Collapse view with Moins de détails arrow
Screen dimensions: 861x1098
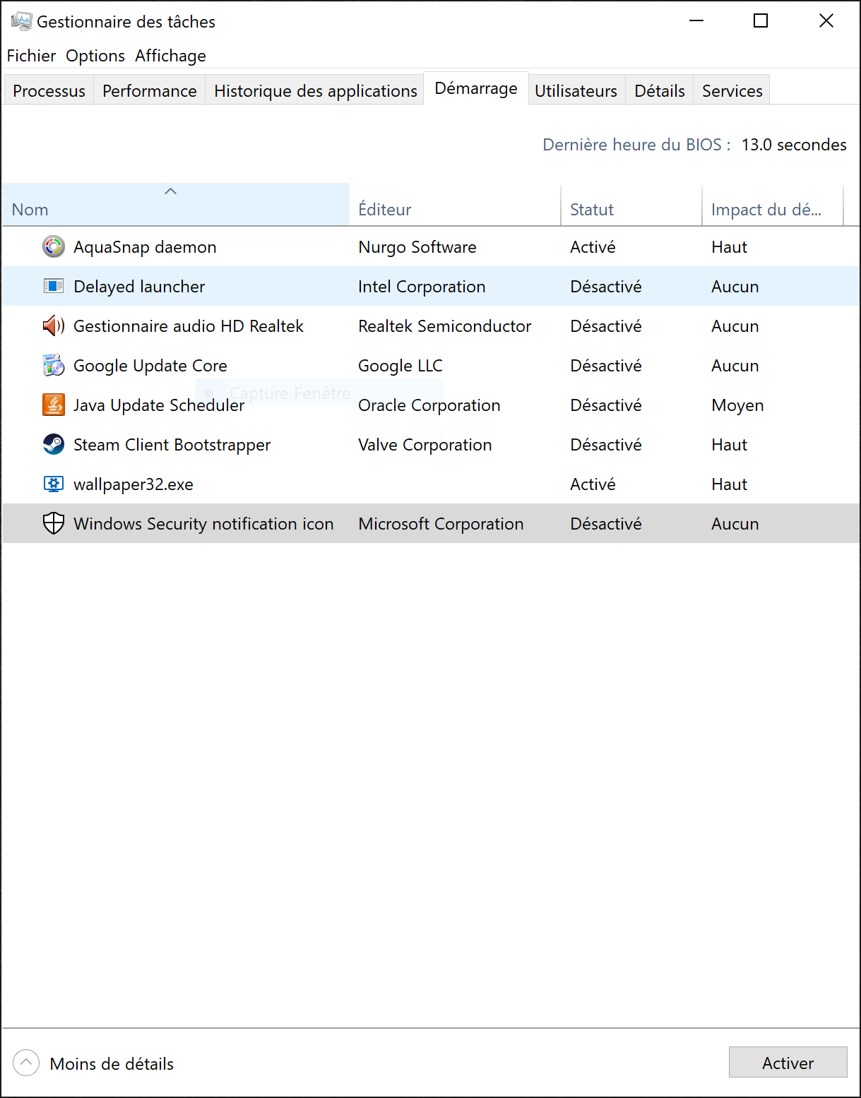pos(26,1063)
